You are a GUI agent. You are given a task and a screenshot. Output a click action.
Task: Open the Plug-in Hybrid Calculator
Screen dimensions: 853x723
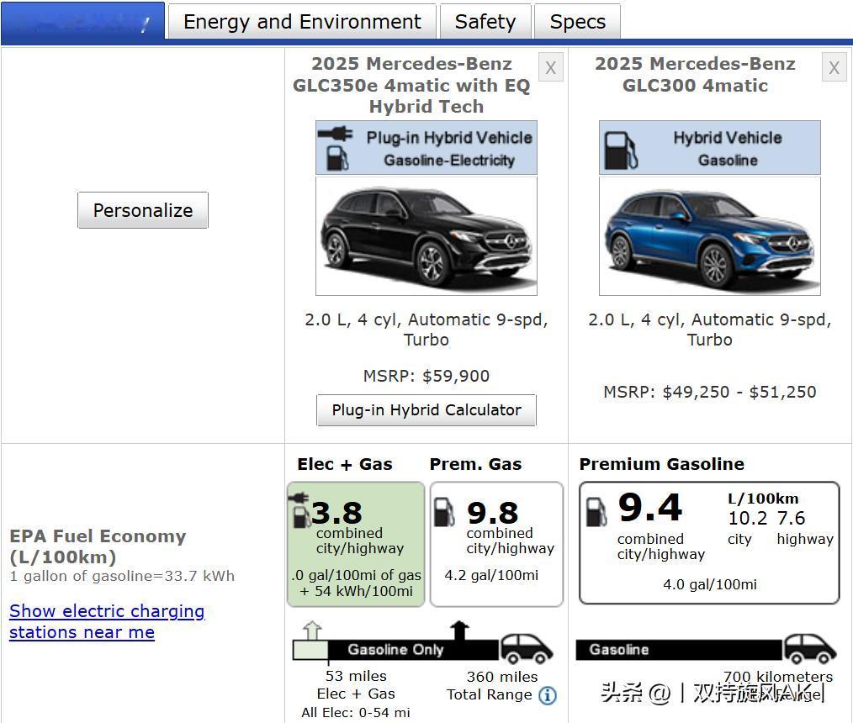click(x=426, y=410)
